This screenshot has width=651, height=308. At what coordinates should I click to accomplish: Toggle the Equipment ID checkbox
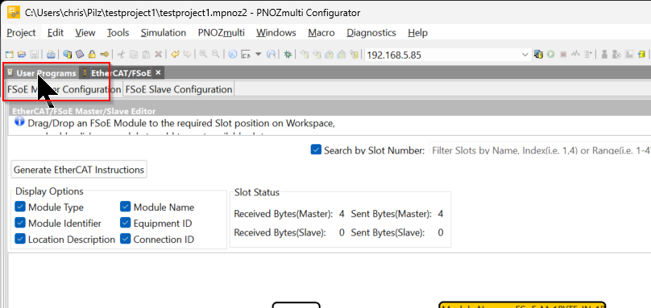(126, 223)
